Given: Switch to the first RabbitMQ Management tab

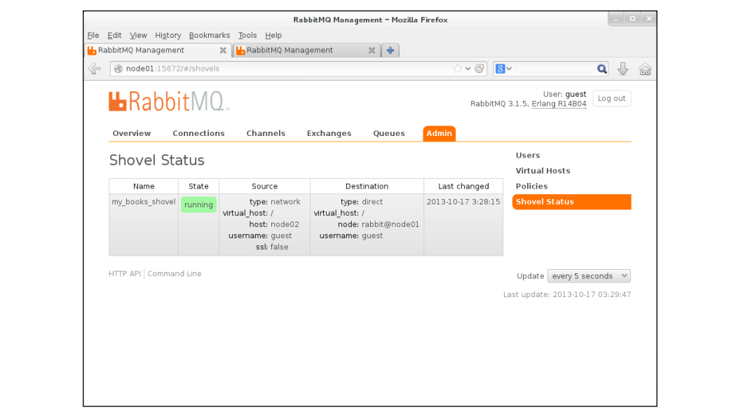Looking at the screenshot, I should point(158,50).
